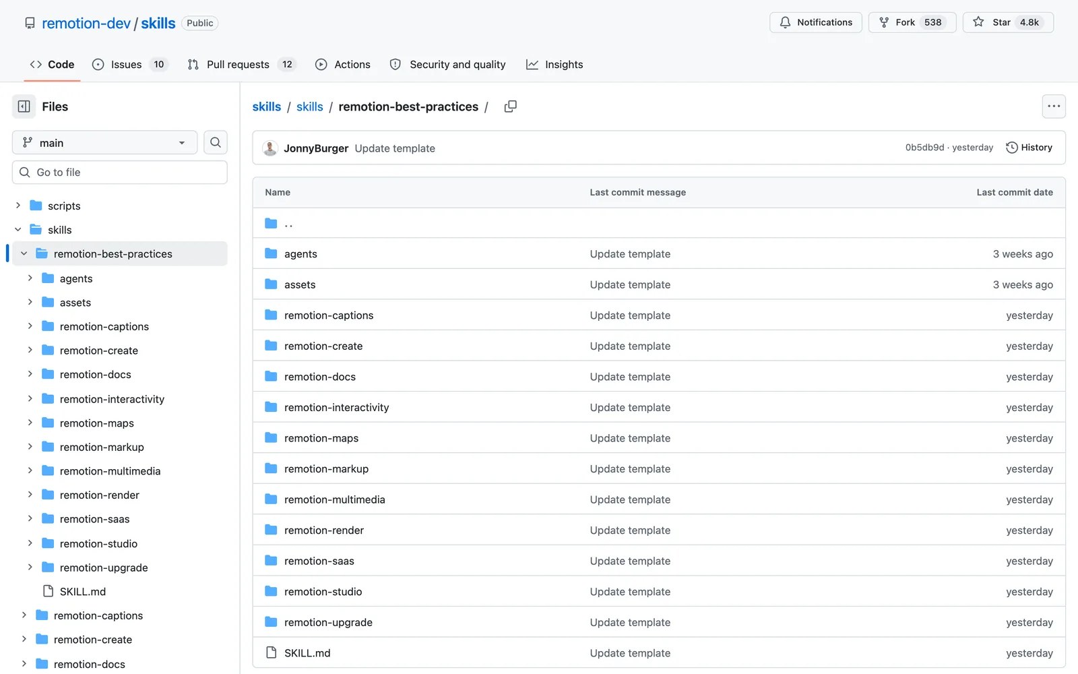
Task: Open commit History
Action: 1029,148
